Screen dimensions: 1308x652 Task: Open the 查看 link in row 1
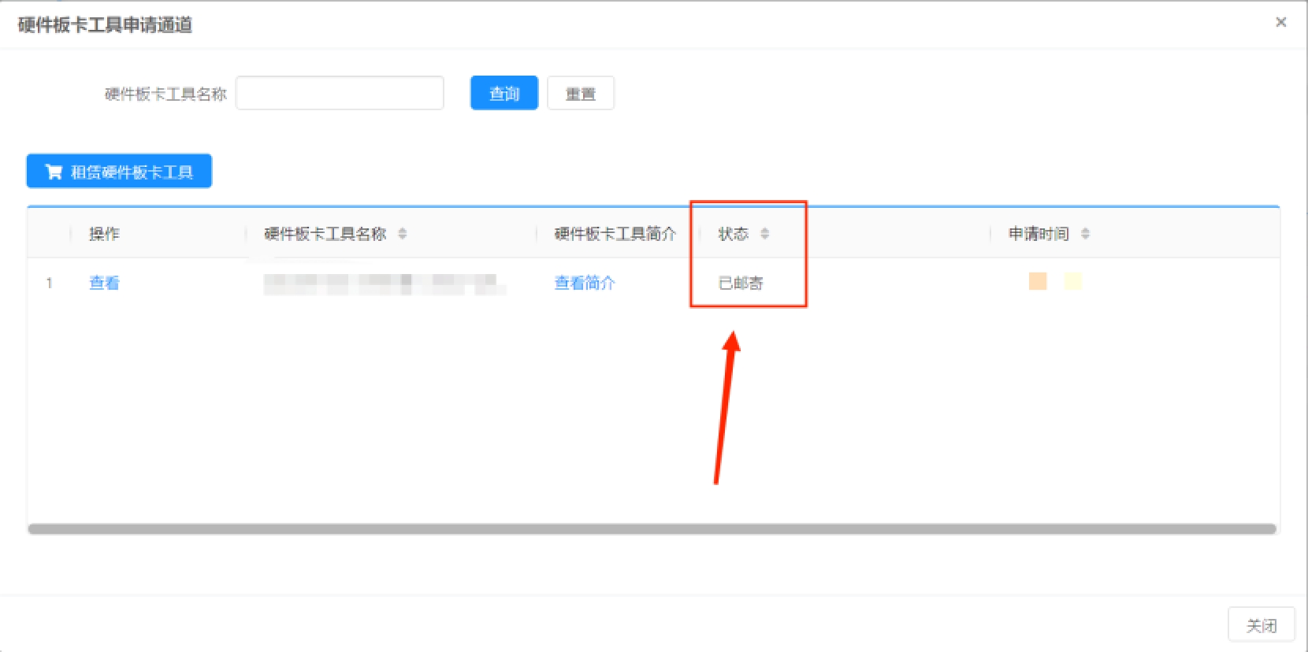(104, 283)
